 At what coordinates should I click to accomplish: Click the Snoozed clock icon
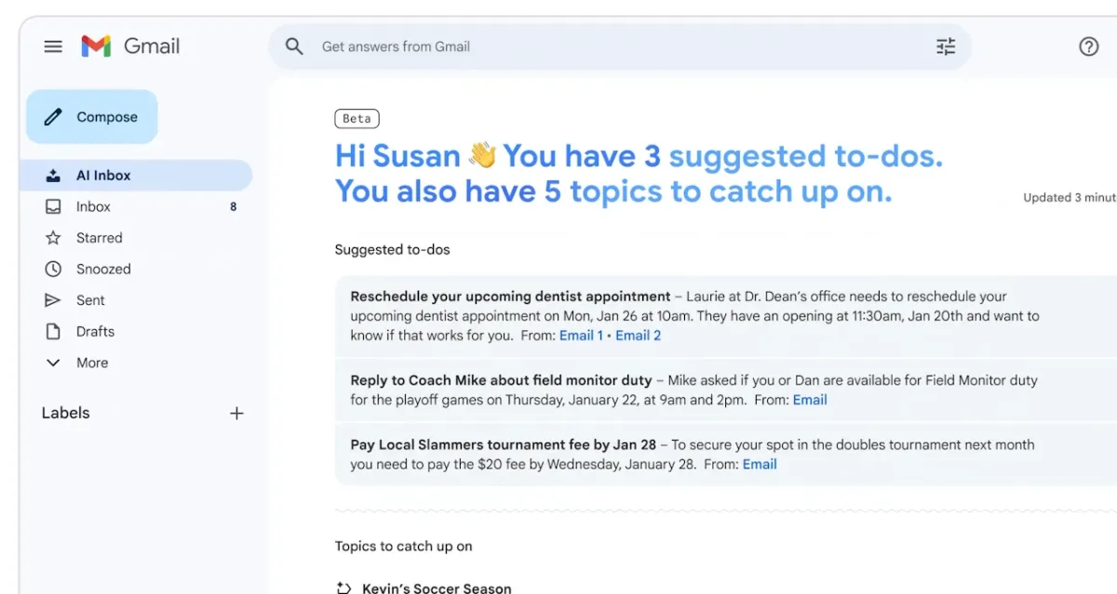click(x=53, y=269)
